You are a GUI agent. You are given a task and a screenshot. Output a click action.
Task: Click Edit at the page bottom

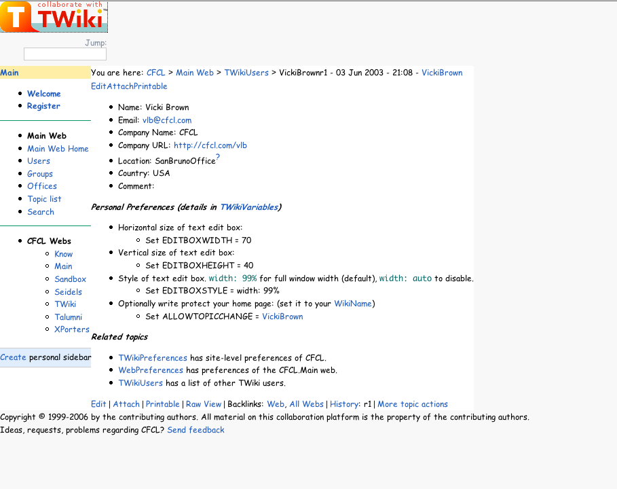click(x=98, y=403)
